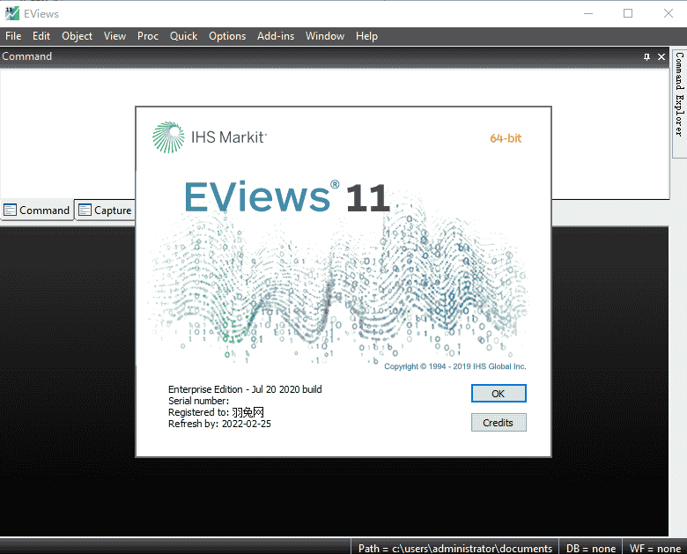Open the View menu
The width and height of the screenshot is (687, 554).
coord(114,36)
